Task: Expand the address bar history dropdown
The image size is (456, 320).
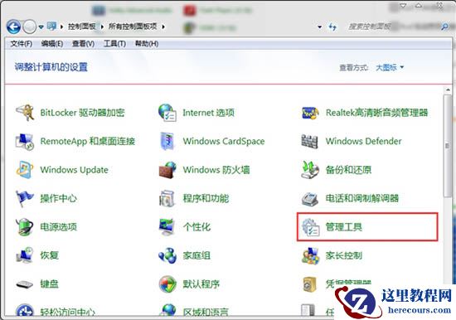Action: 319,27
